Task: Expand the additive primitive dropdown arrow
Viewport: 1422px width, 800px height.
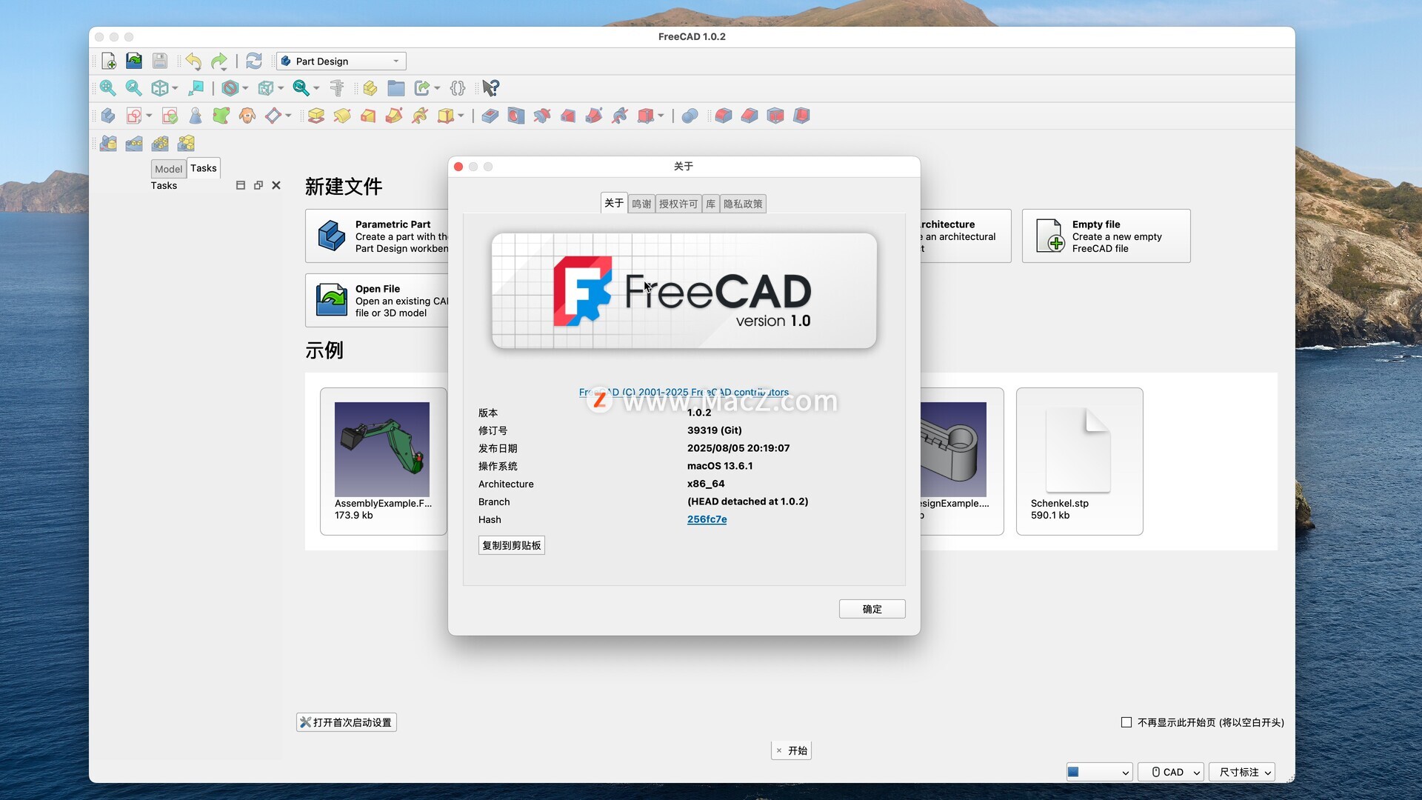Action: pos(461,116)
